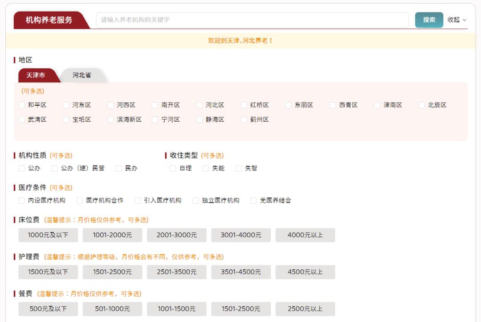The image size is (481, 322).
Task: Pick the 501-1000元 meal fee range
Action: pos(112,309)
